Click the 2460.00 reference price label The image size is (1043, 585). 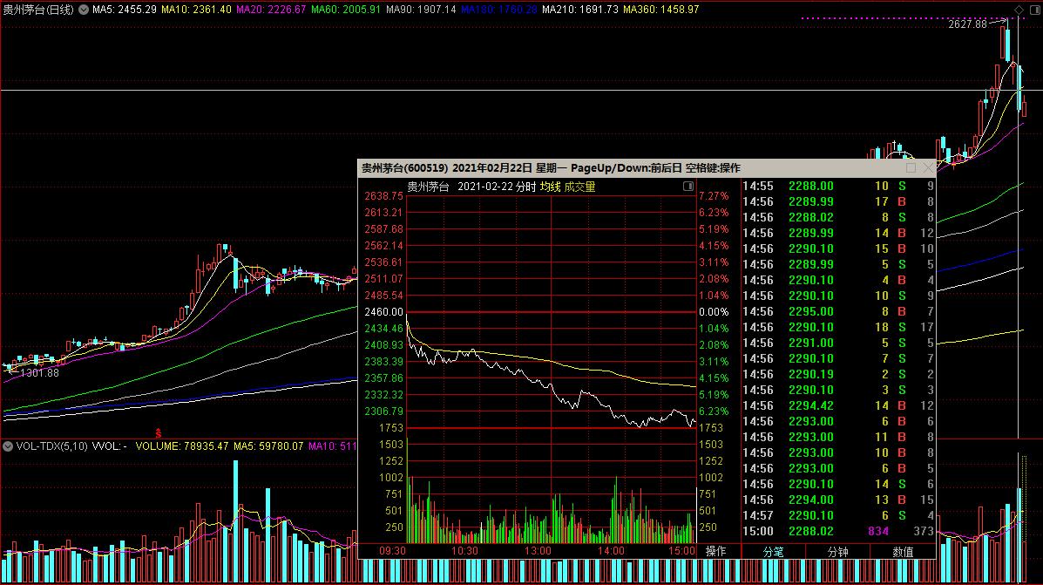383,312
